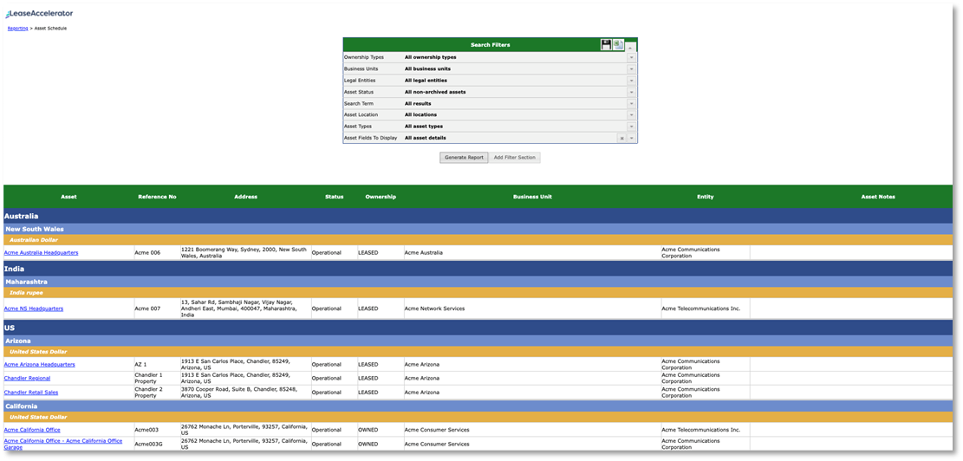Open Acme Arizona Headquarters asset link

pos(39,365)
